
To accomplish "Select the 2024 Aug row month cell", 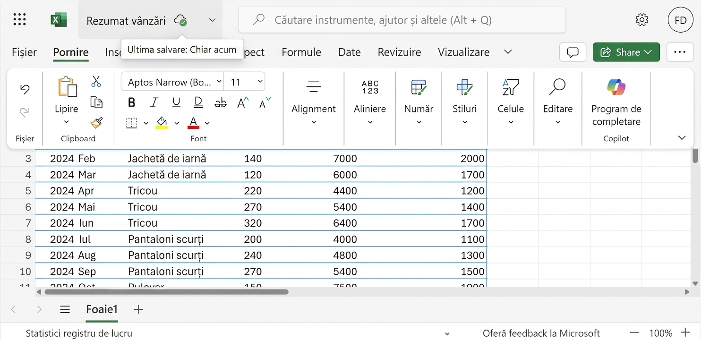I will tap(87, 255).
